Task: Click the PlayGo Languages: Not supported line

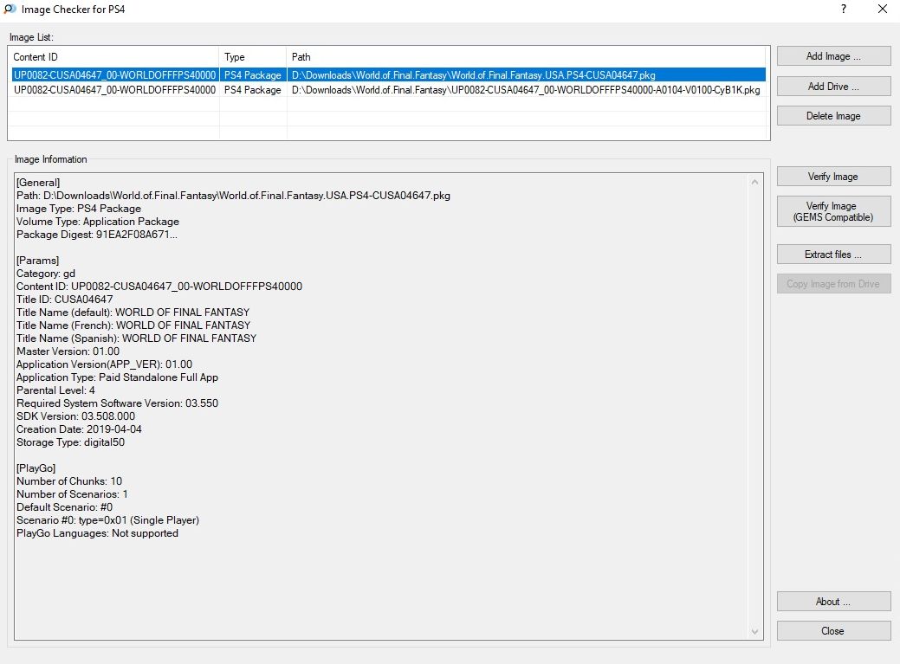Action: tap(98, 533)
